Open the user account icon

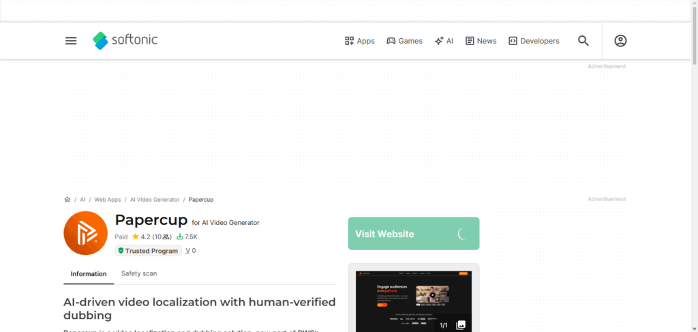pos(620,41)
